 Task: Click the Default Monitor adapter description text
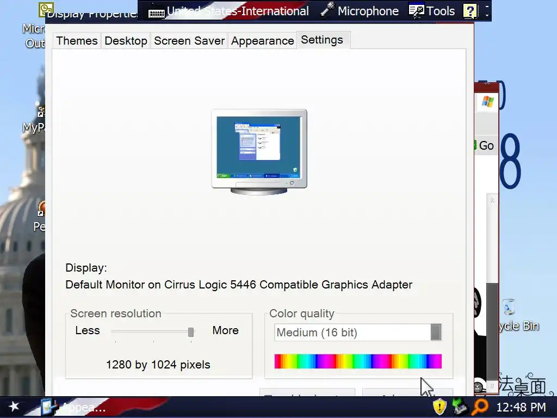(x=239, y=285)
